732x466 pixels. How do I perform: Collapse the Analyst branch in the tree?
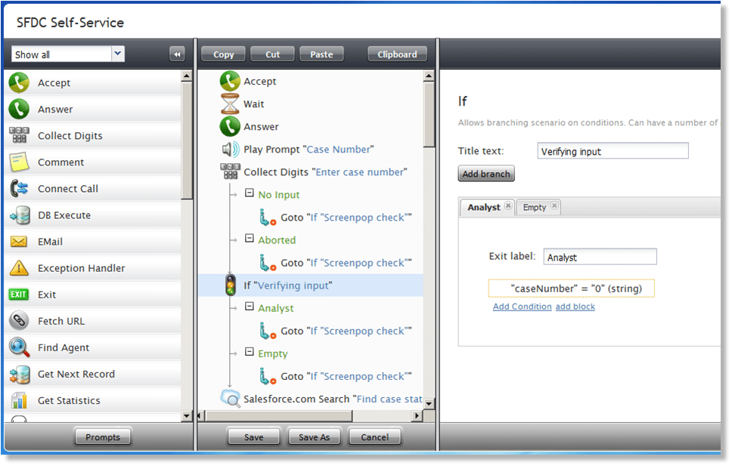[250, 307]
